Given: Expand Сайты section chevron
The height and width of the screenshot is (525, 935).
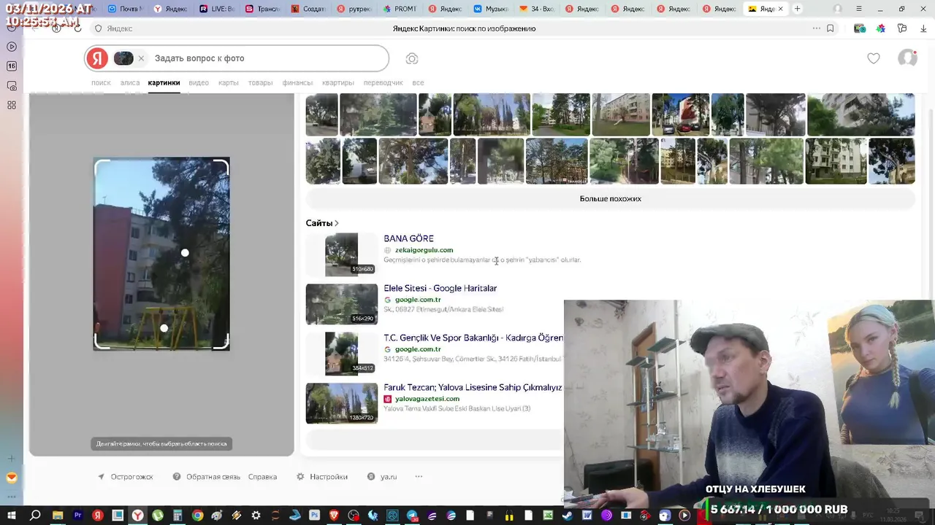Looking at the screenshot, I should (x=336, y=223).
